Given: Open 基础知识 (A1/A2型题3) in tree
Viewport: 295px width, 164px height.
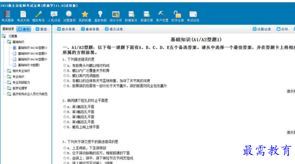Looking at the screenshot, I should click(x=32, y=59).
